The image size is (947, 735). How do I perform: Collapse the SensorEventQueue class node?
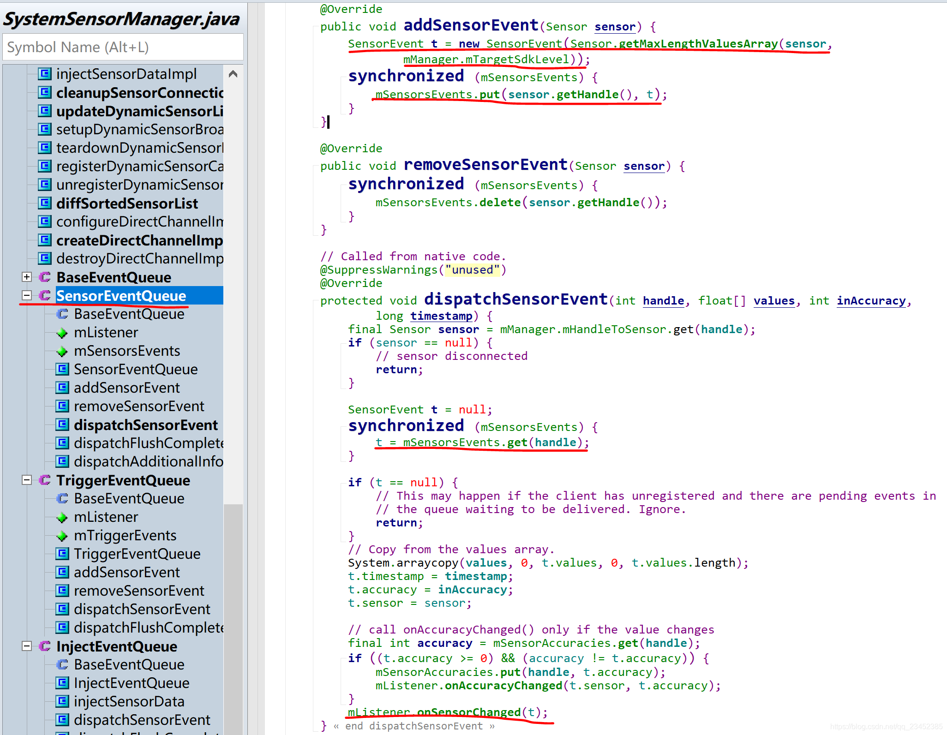point(27,295)
